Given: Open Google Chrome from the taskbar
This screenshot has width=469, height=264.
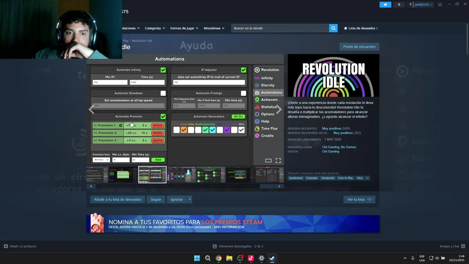Looking at the screenshot, I should (x=218, y=258).
